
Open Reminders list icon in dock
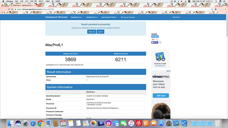click(78, 124)
